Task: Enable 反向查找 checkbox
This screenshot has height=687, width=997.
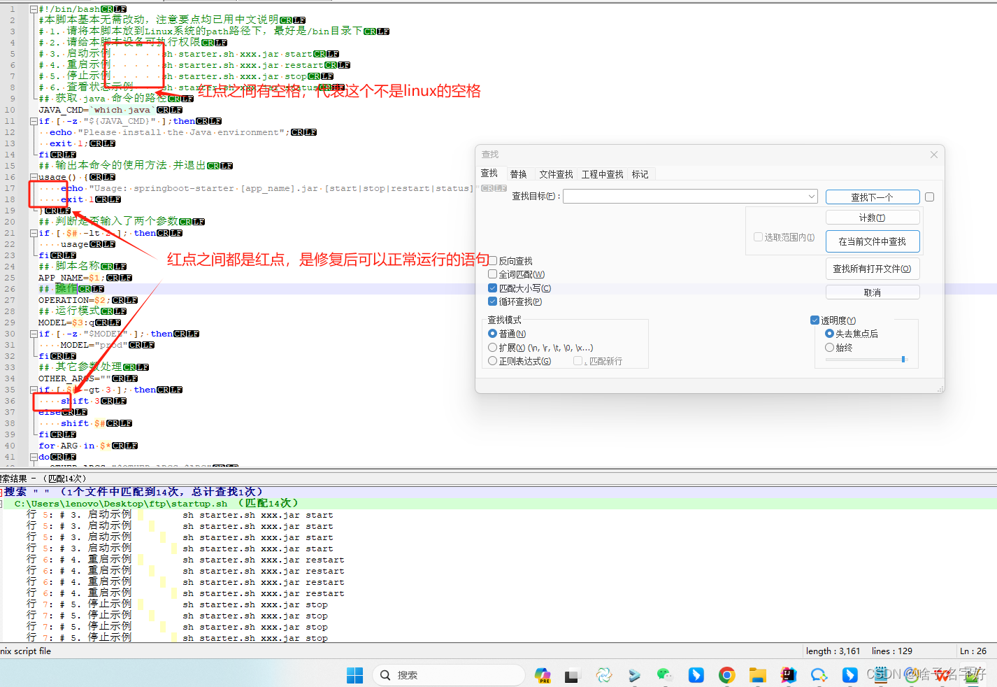Action: point(493,261)
